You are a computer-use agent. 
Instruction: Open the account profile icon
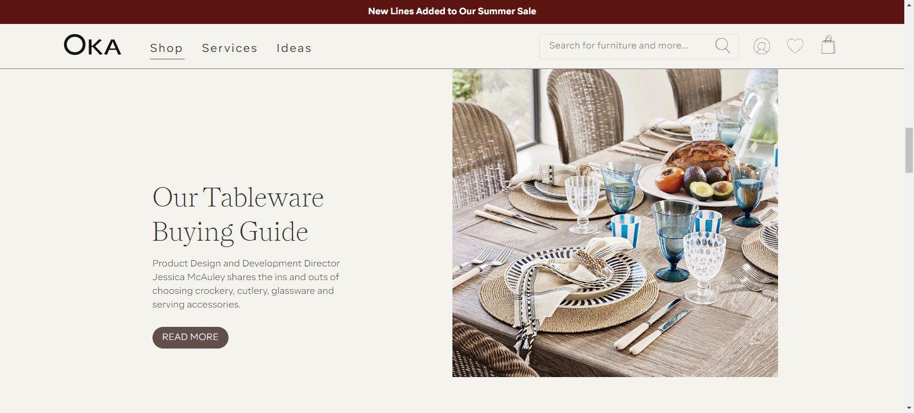761,46
